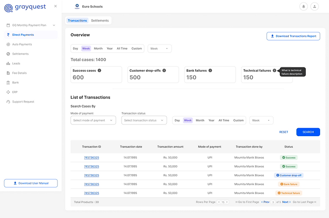Select Day in Overview period filter
The width and height of the screenshot is (329, 218).
pyautogui.click(x=75, y=48)
